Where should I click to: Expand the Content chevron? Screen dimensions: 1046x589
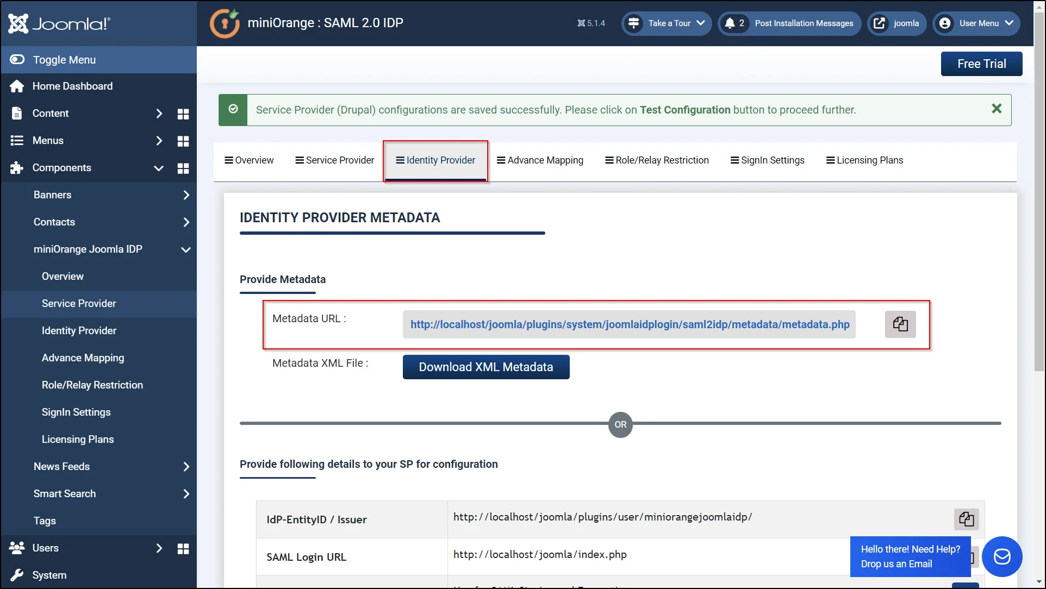pyautogui.click(x=159, y=114)
